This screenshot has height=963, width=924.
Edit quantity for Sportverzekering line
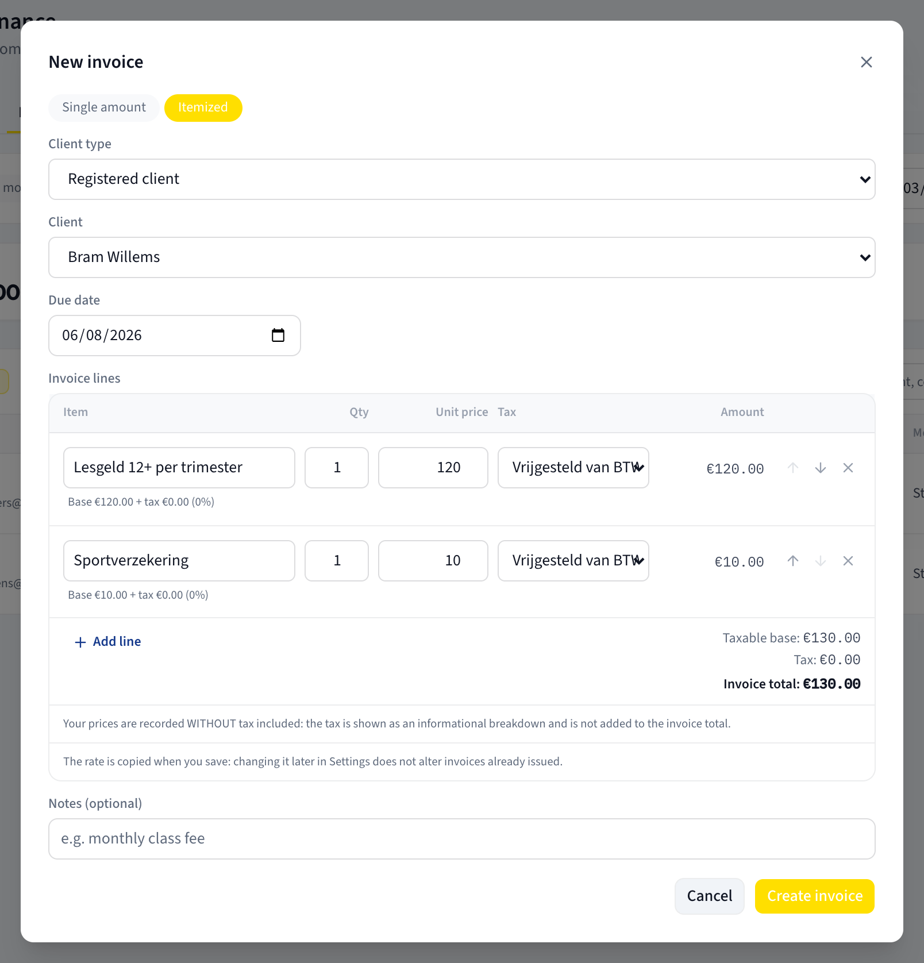[337, 561]
